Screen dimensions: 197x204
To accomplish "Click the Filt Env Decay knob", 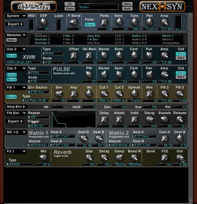I will (149, 119).
